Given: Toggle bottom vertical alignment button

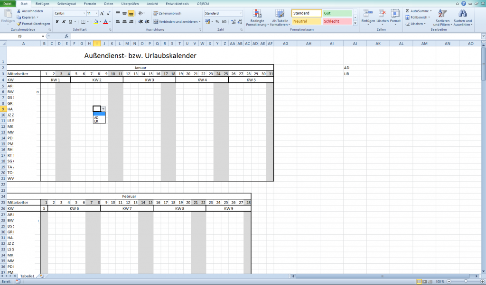Looking at the screenshot, I should click(x=131, y=13).
